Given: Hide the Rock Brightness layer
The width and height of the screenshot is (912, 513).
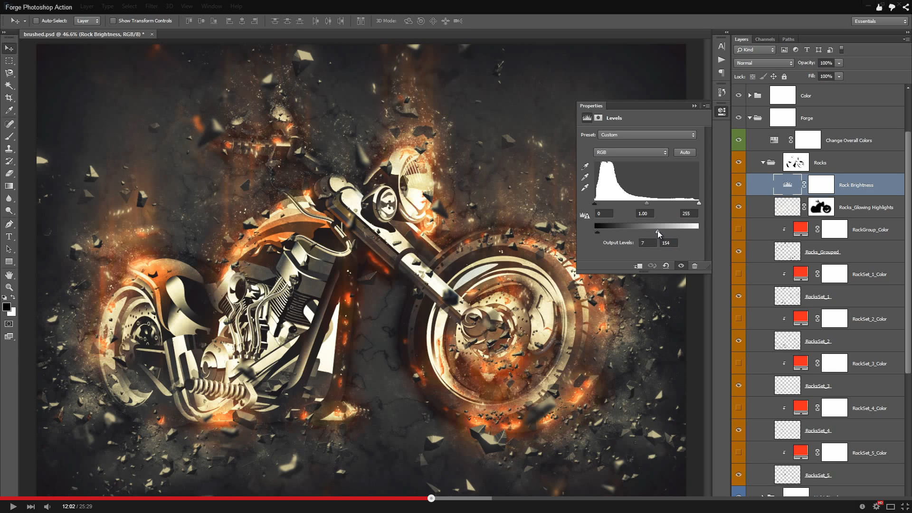Looking at the screenshot, I should (x=738, y=185).
